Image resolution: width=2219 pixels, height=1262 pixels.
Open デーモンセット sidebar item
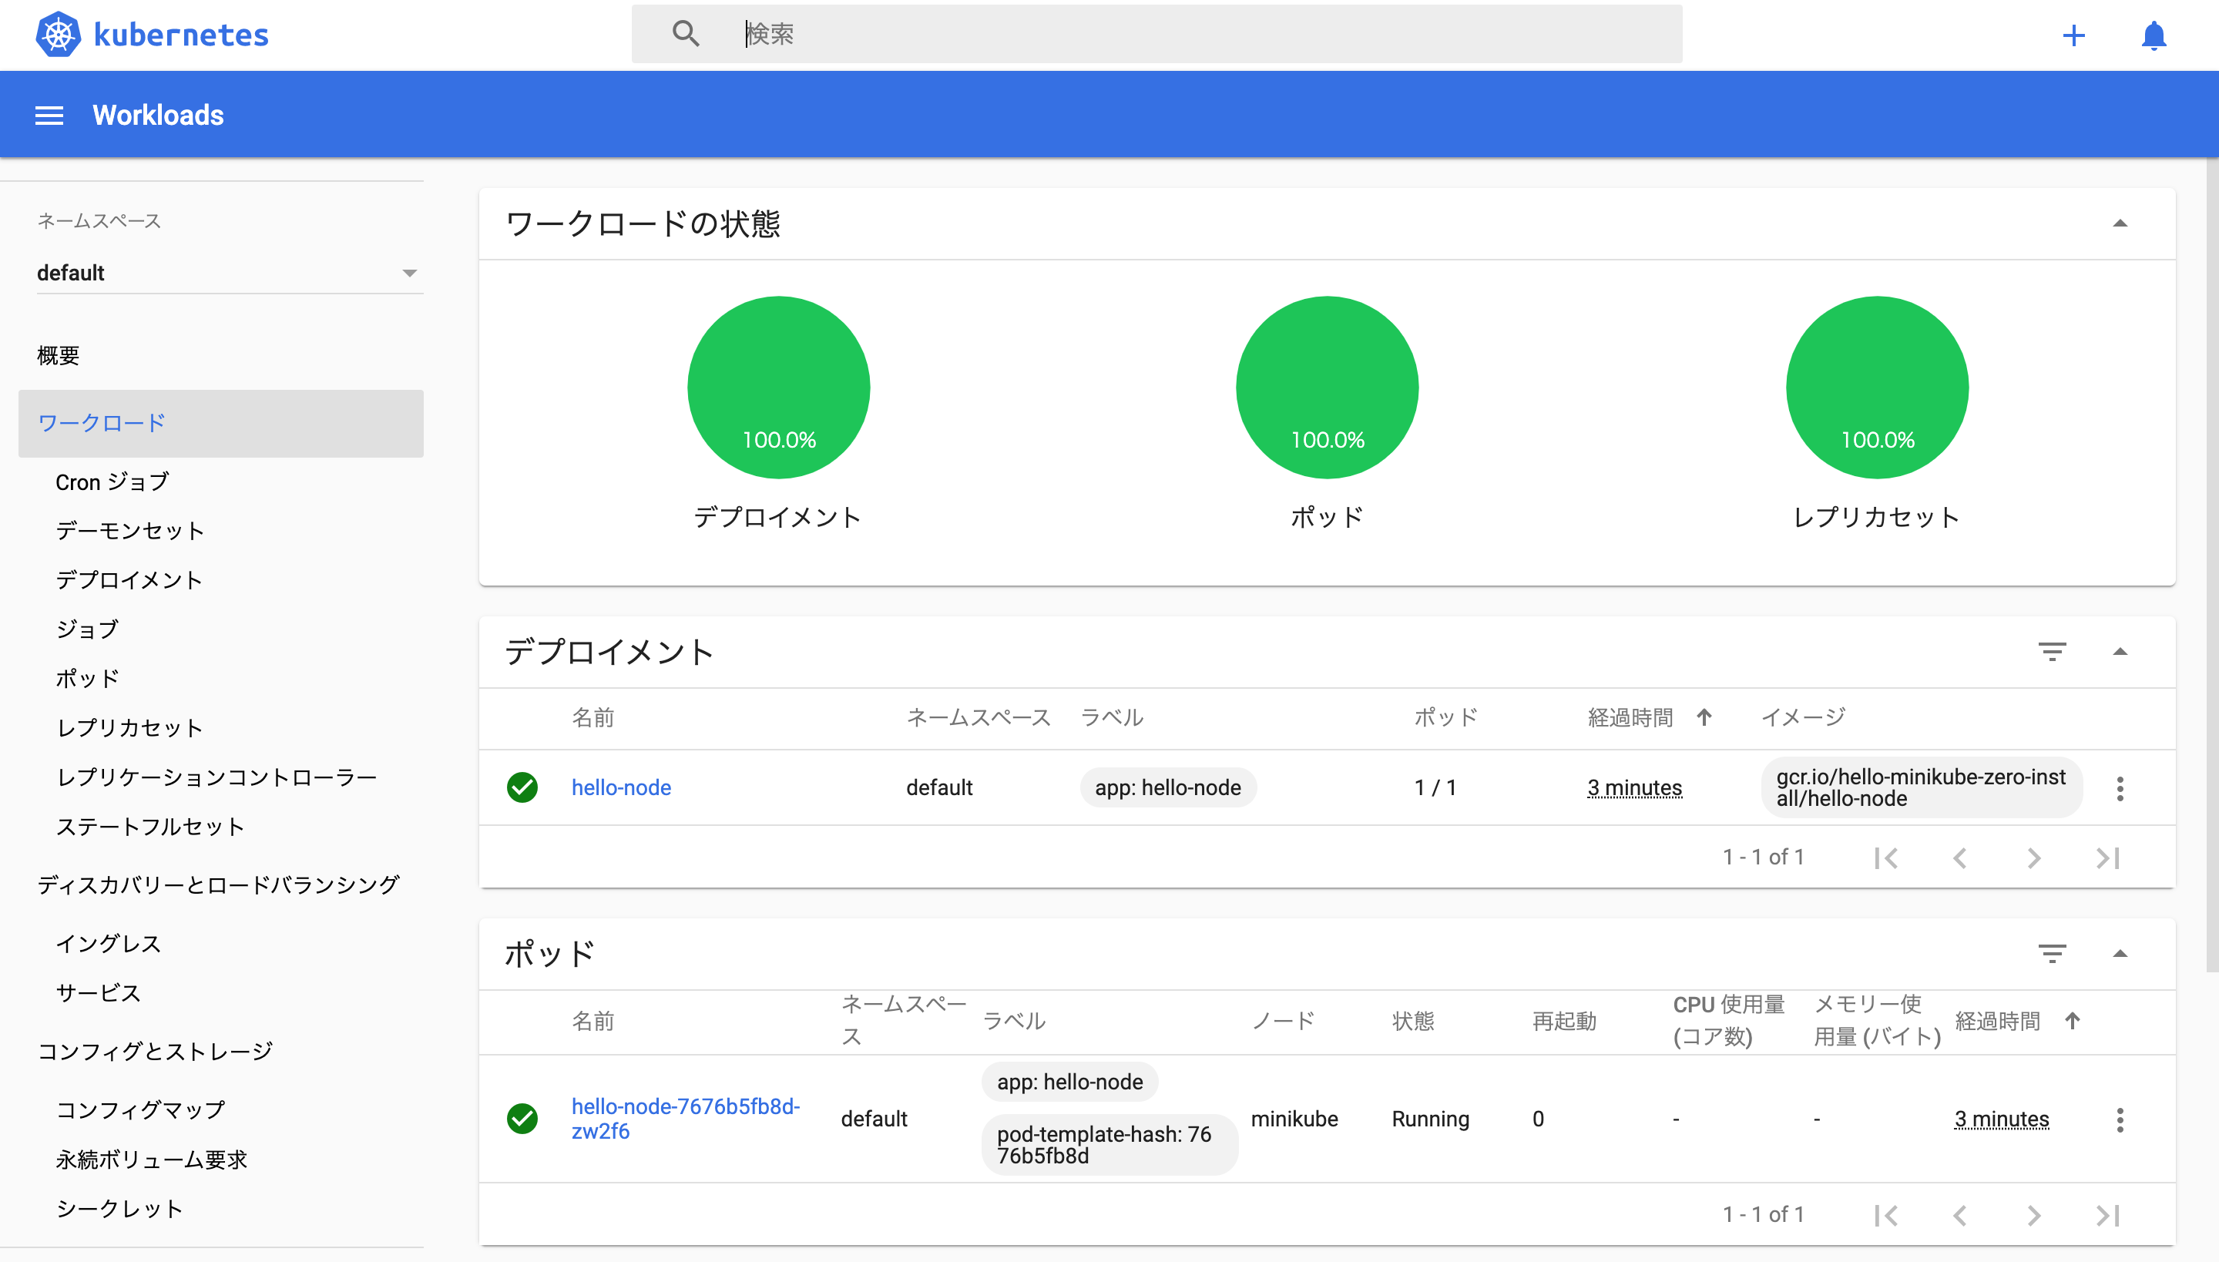[x=130, y=530]
